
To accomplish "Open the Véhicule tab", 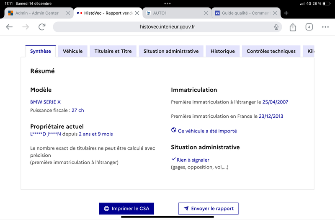I will click(x=72, y=51).
